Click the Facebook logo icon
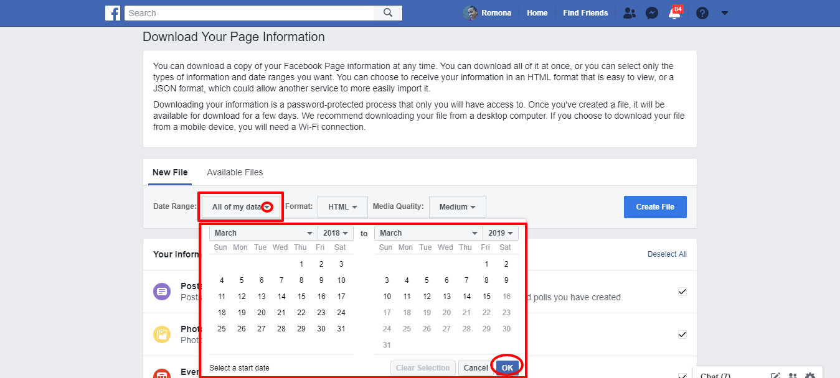The height and width of the screenshot is (378, 840). (x=113, y=13)
